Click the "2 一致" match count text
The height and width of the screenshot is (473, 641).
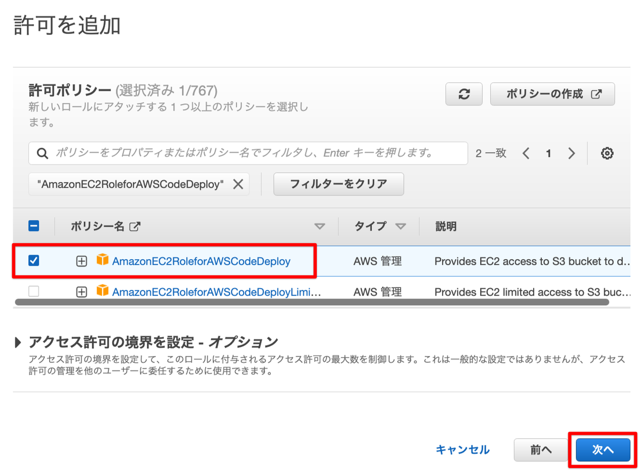(491, 153)
